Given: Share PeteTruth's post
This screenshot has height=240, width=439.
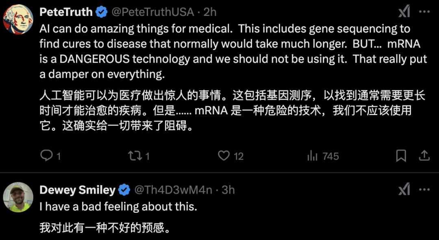Looking at the screenshot, I should click(x=424, y=156).
